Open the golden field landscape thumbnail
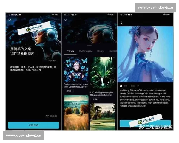Image resolution: width=179 pixels, height=143 pixels. coord(76,113)
